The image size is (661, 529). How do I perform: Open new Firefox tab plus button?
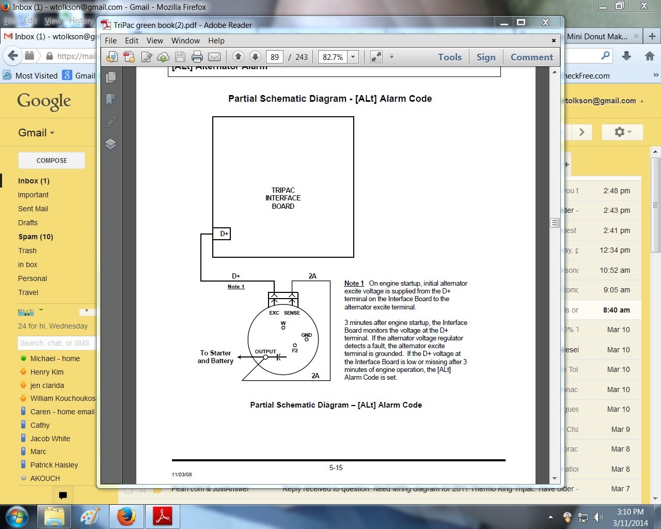[652, 36]
